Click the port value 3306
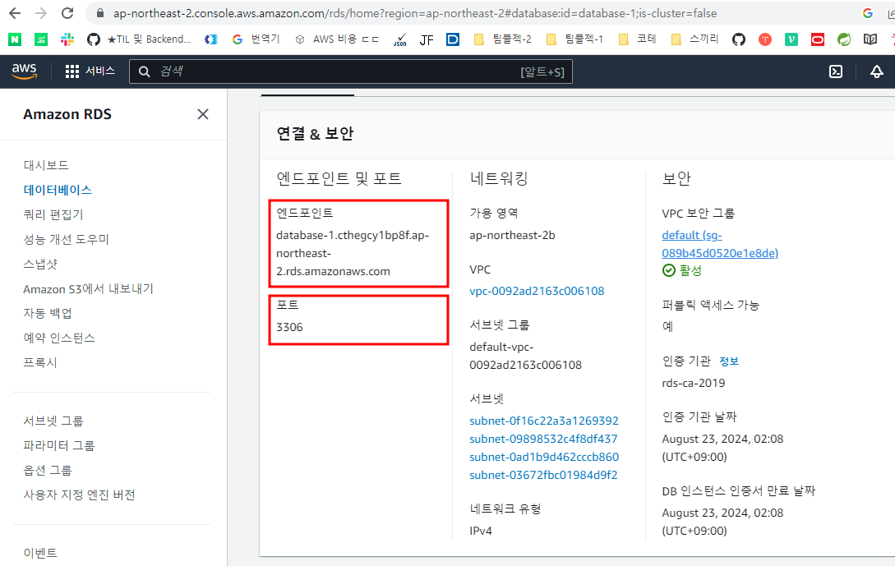The width and height of the screenshot is (895, 566). 289,327
